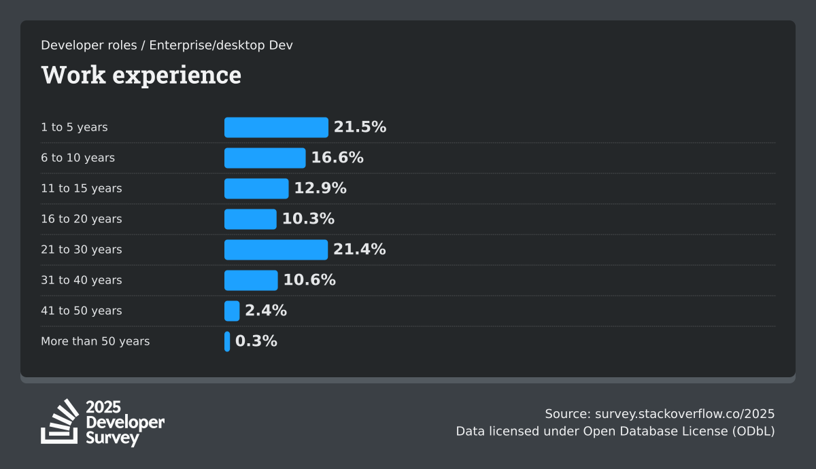Select the 11 to 15 years bar
816x469 pixels.
tap(256, 188)
